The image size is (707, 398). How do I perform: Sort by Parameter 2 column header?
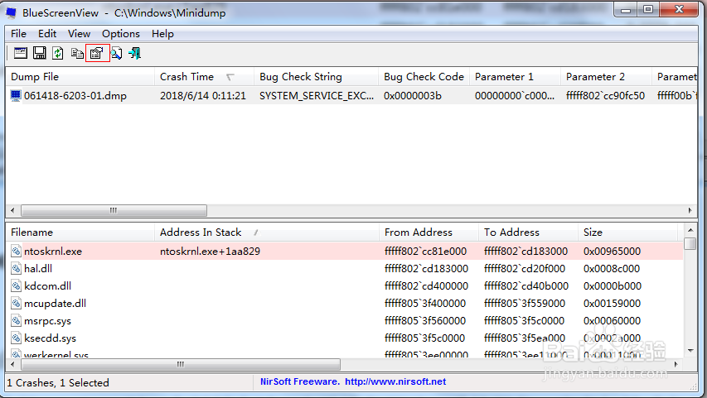coord(606,77)
